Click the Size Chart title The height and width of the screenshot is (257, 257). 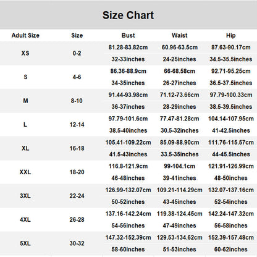coord(128,15)
